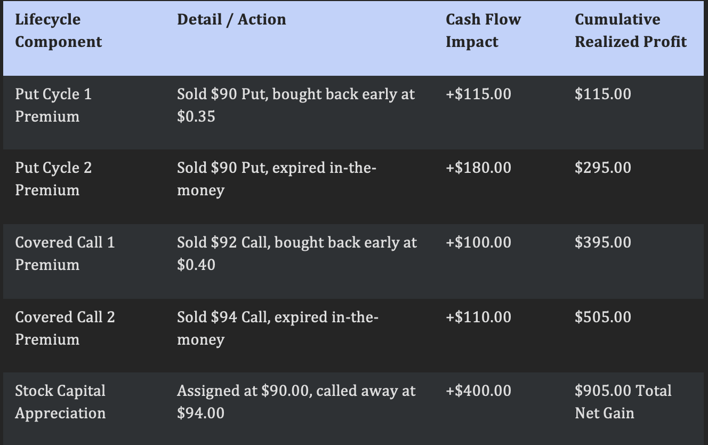Select the $395.00 cumulative profit cell
Image resolution: width=708 pixels, height=445 pixels.
pos(602,243)
